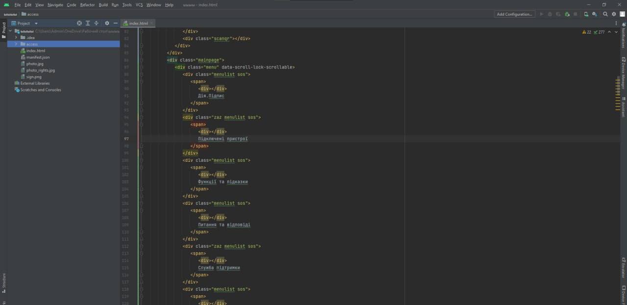Open IDE settings gear in toolbar
This screenshot has height=305, width=627.
[614, 14]
